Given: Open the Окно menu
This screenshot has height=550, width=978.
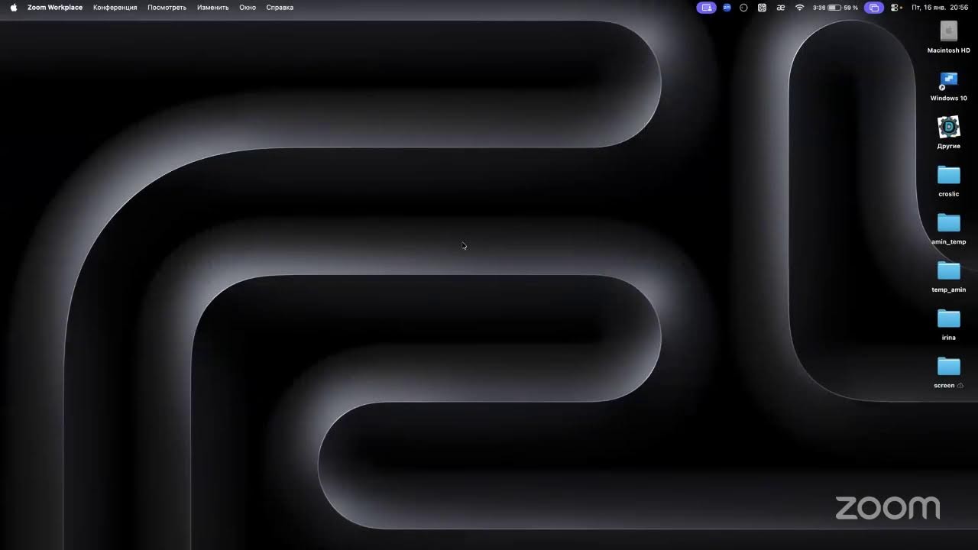Looking at the screenshot, I should (x=248, y=8).
